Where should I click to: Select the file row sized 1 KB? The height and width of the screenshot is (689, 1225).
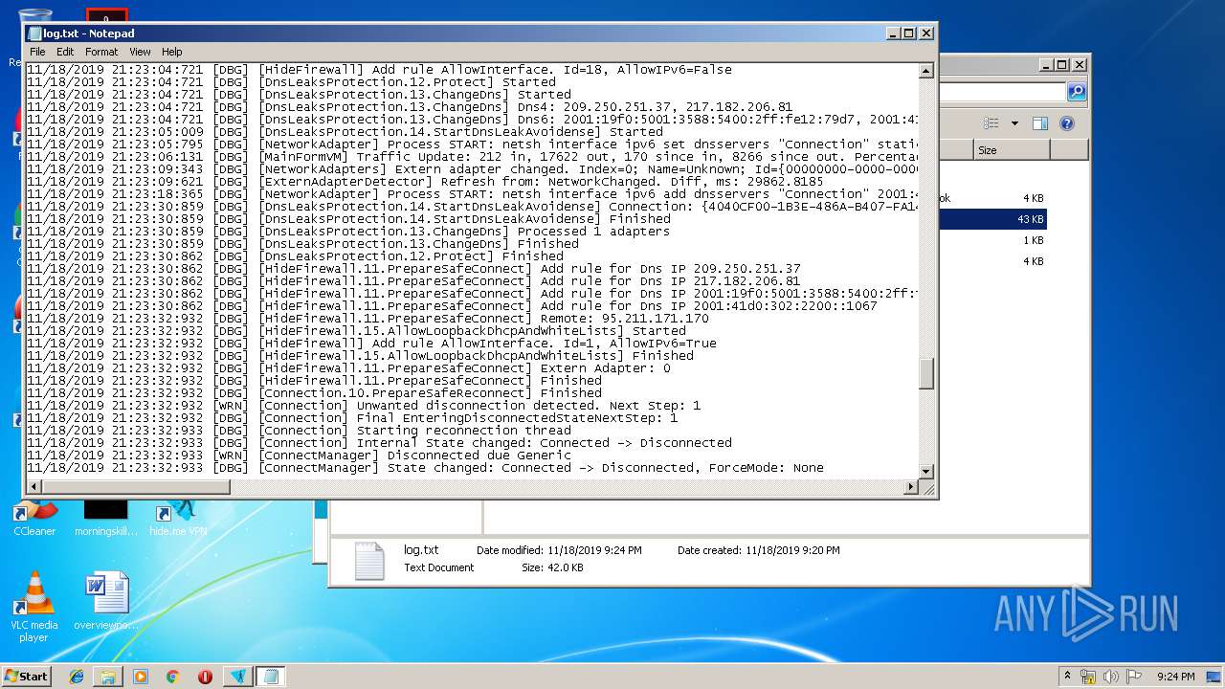pyautogui.click(x=991, y=240)
